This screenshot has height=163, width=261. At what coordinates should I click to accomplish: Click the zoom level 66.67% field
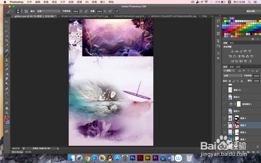(x=16, y=148)
